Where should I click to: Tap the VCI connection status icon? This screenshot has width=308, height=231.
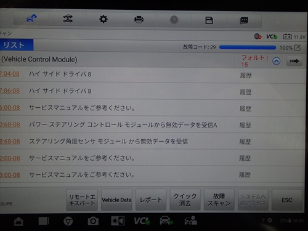tap(272, 36)
